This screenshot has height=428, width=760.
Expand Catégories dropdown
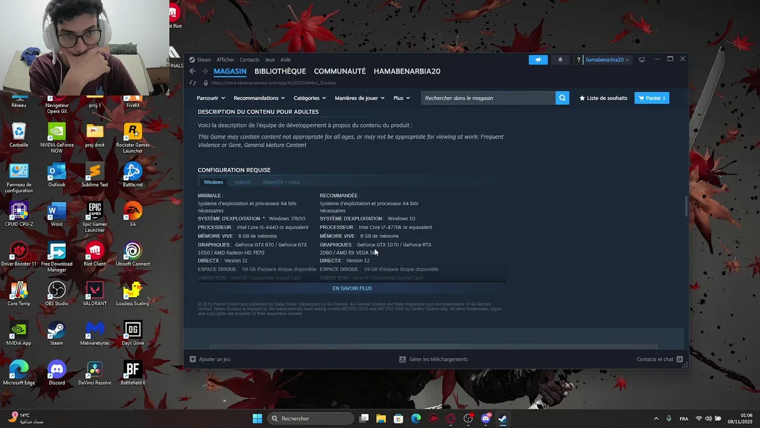[310, 98]
